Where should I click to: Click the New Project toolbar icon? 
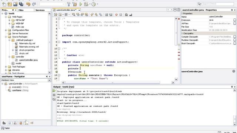tap(10, 4)
